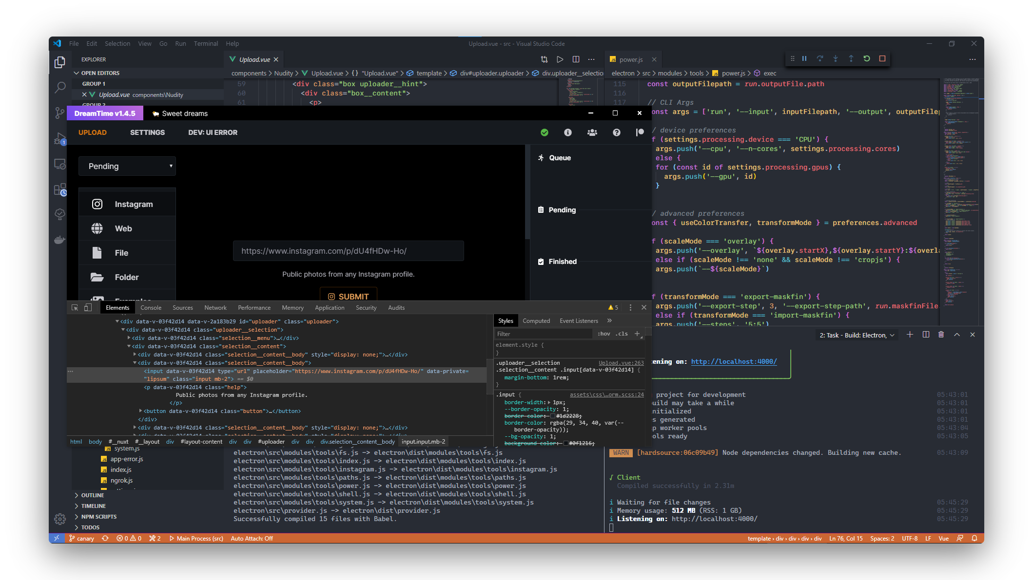The image size is (1033, 580).
Task: Click the #1d2228 border-color swatch
Action: (x=553, y=416)
